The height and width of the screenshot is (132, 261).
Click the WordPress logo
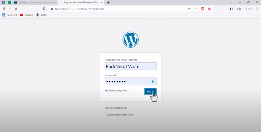tap(130, 40)
